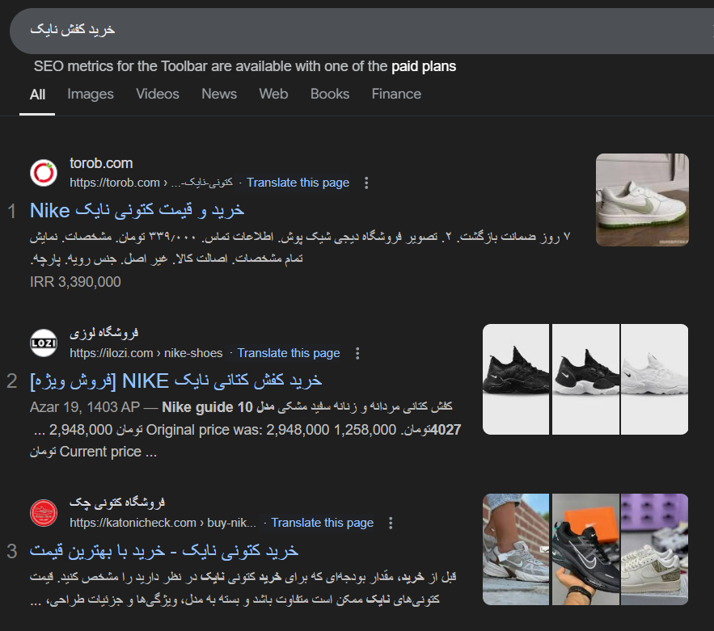Open the torob.com Nike result title
This screenshot has height=631, width=714.
pos(137,211)
